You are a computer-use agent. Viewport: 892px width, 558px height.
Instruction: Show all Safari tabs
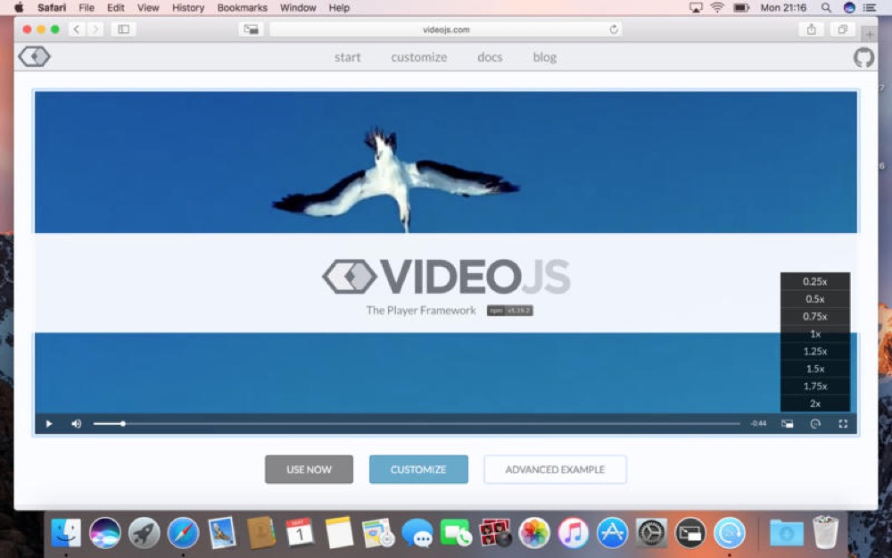843,29
